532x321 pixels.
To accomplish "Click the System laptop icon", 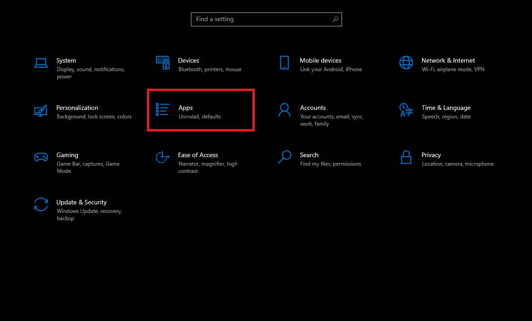I will pos(41,63).
